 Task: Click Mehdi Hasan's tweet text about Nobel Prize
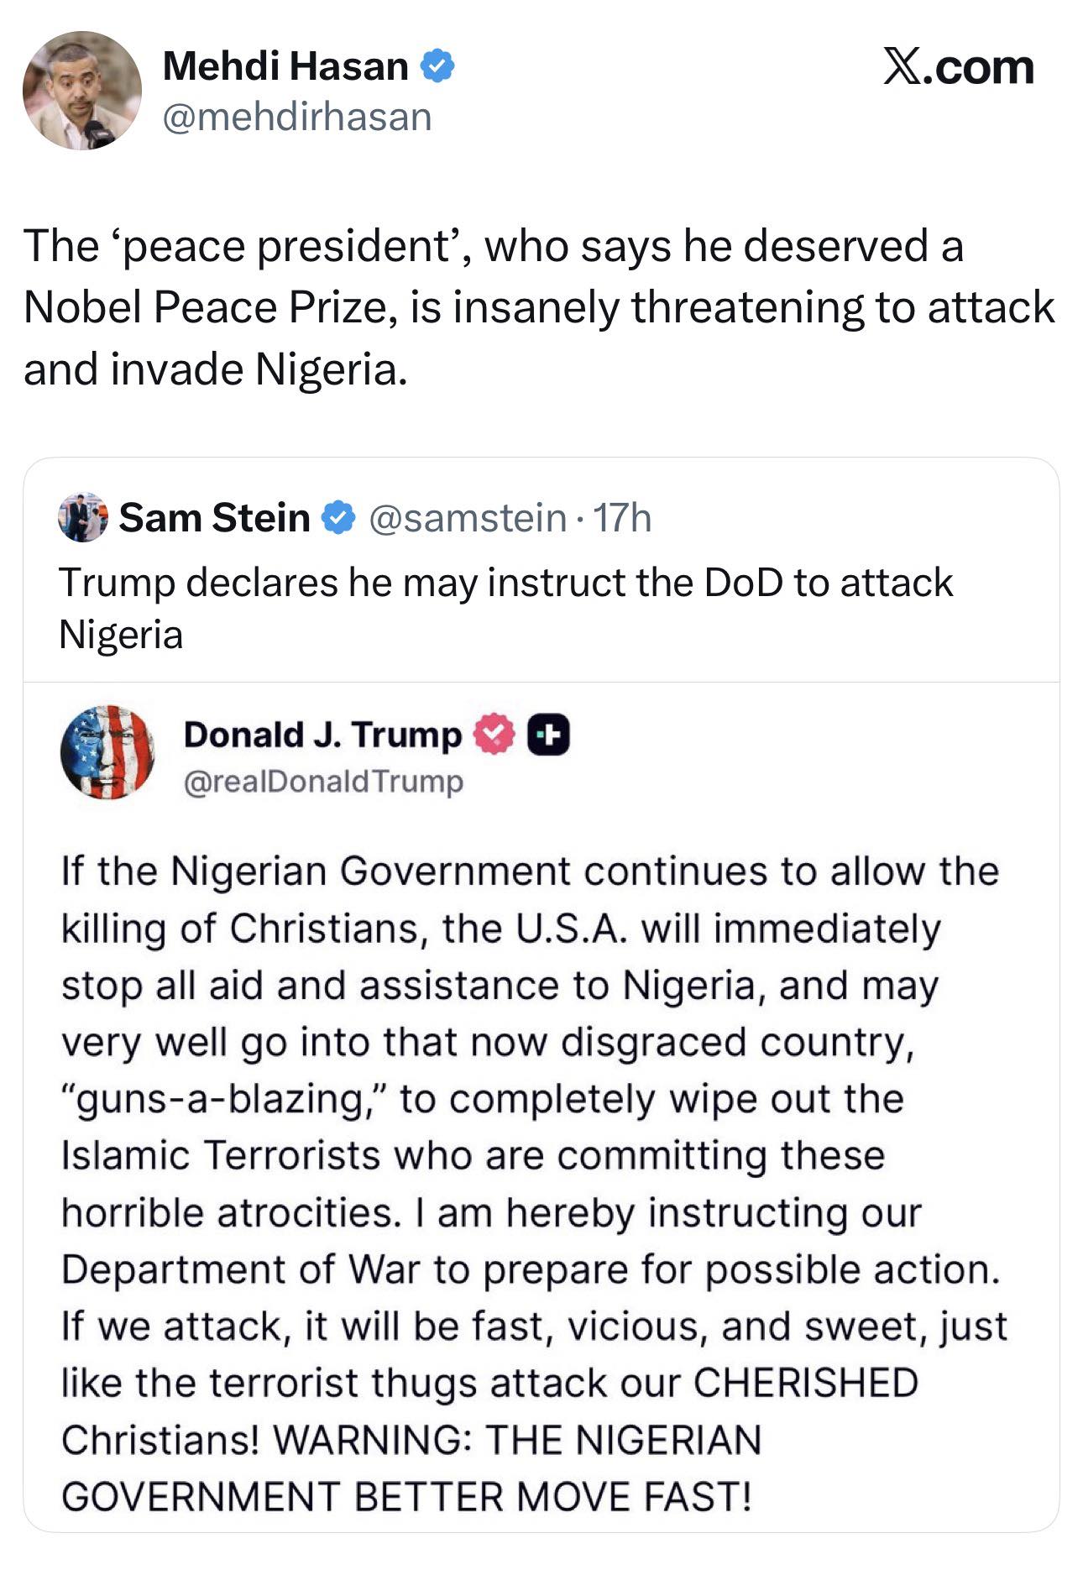pos(537,304)
